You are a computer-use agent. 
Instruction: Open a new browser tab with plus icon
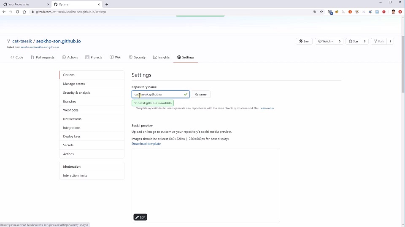tap(107, 4)
